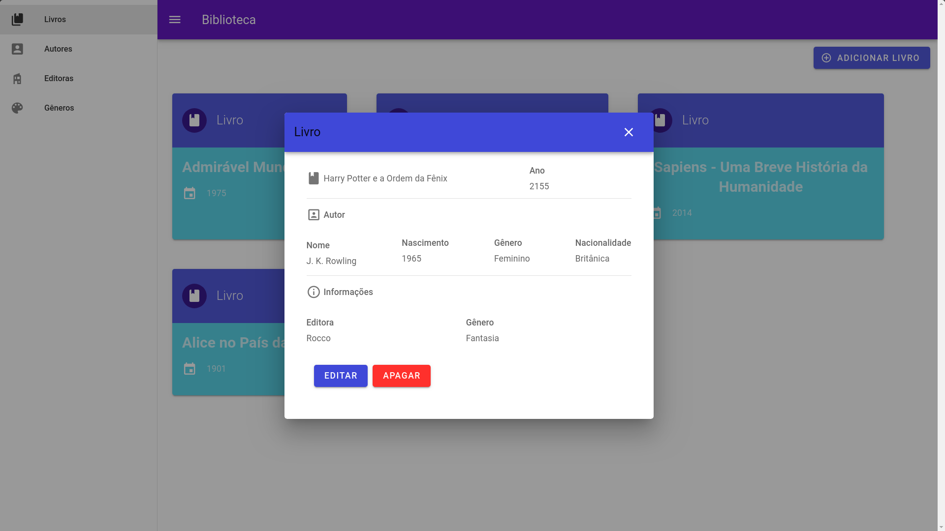Click the book icon beside Harry Potter title
This screenshot has height=531, width=945.
pos(314,178)
